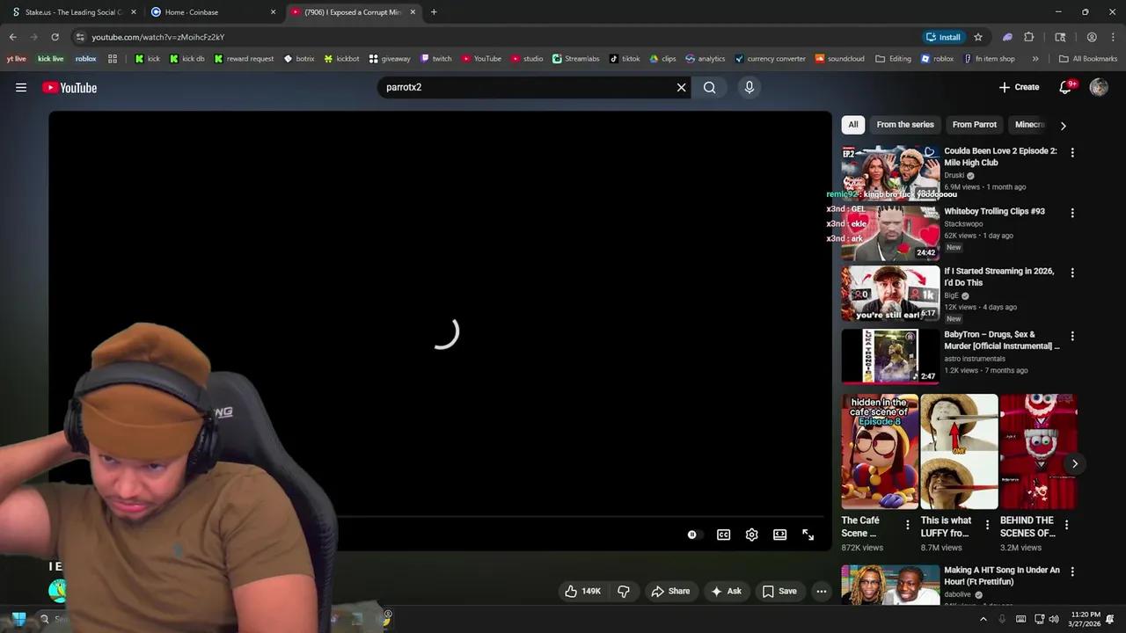
Task: Open YouTube search by voice
Action: [749, 87]
